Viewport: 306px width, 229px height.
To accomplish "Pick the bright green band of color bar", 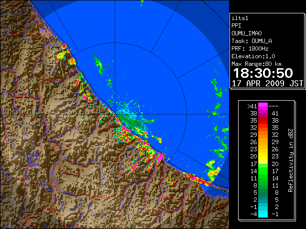I will tap(263, 171).
